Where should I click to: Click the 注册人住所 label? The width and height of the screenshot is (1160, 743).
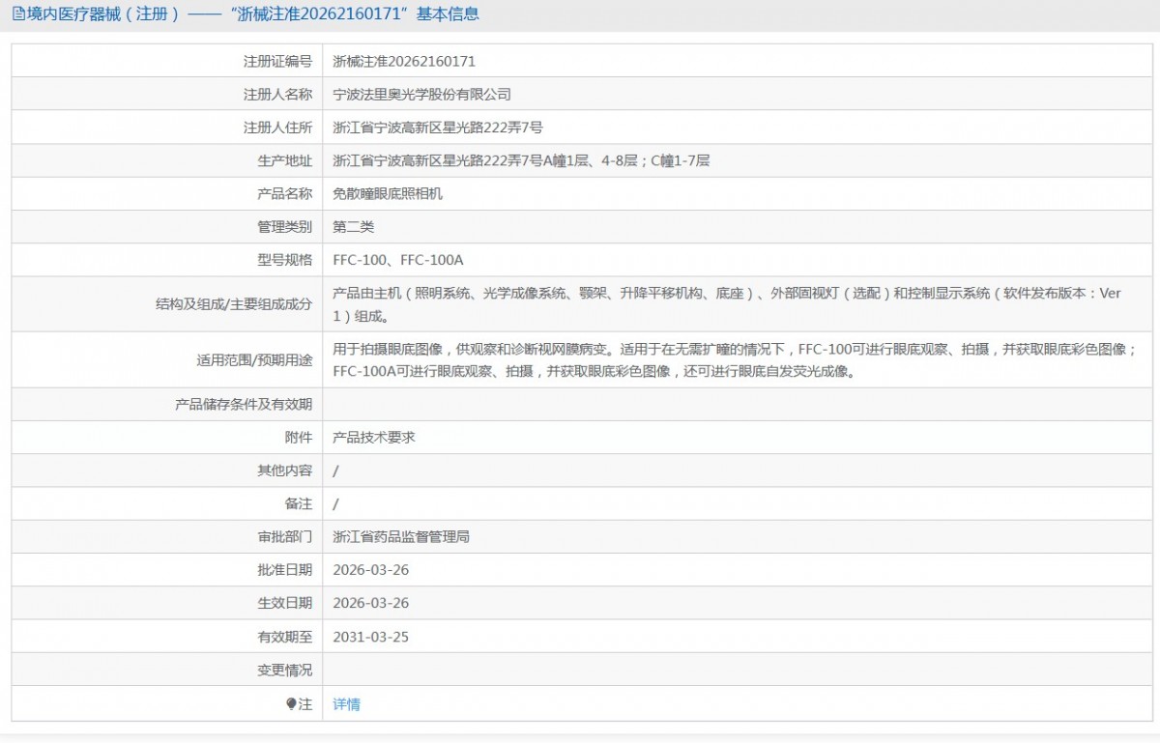(x=277, y=128)
